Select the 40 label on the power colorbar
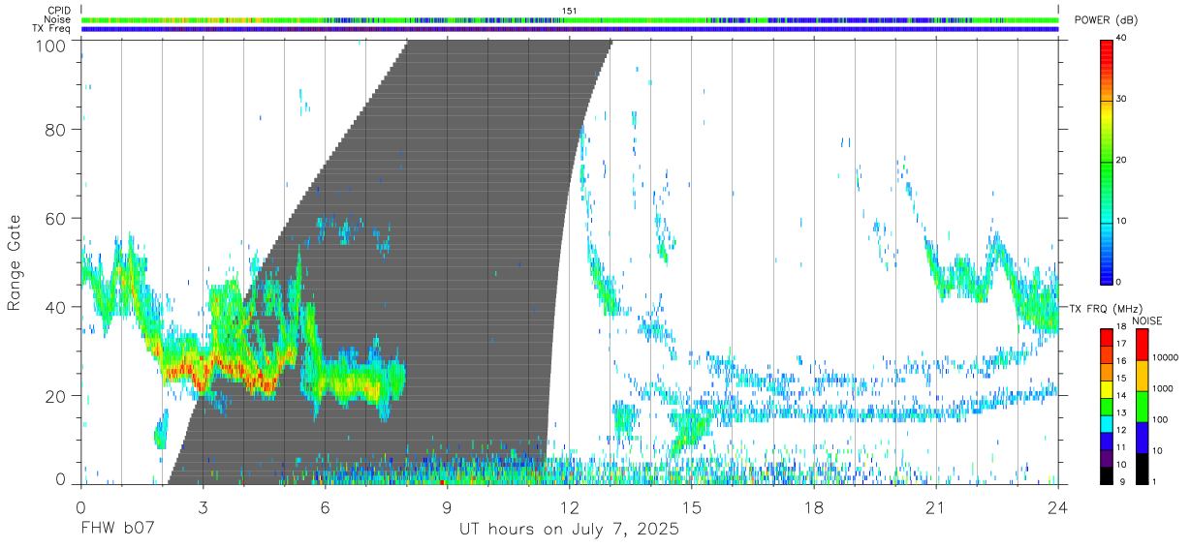The image size is (1190, 549). tap(1122, 39)
